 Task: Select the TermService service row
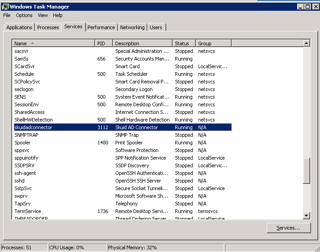pos(123,211)
